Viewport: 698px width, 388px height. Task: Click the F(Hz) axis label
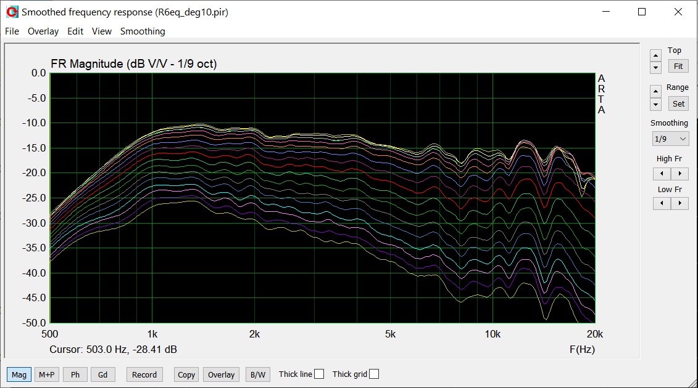point(582,349)
